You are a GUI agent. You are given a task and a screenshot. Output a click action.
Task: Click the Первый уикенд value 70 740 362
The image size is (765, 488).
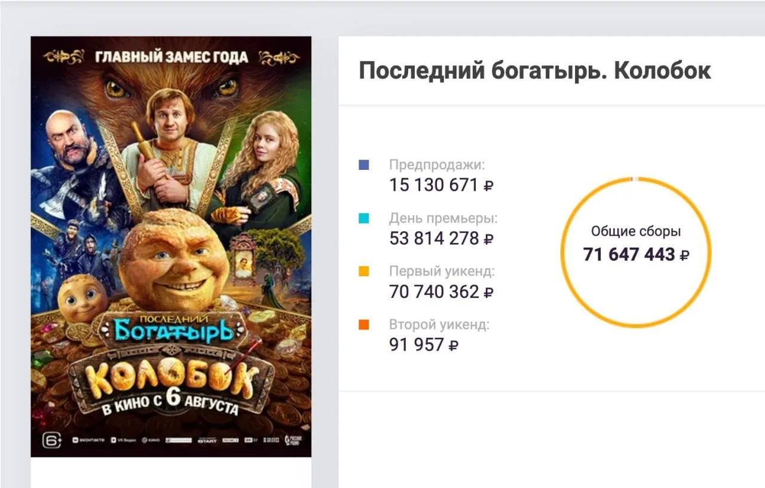[434, 292]
